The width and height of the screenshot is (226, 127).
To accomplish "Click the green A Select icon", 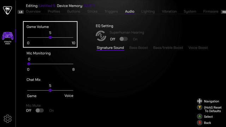I will click(200, 116).
